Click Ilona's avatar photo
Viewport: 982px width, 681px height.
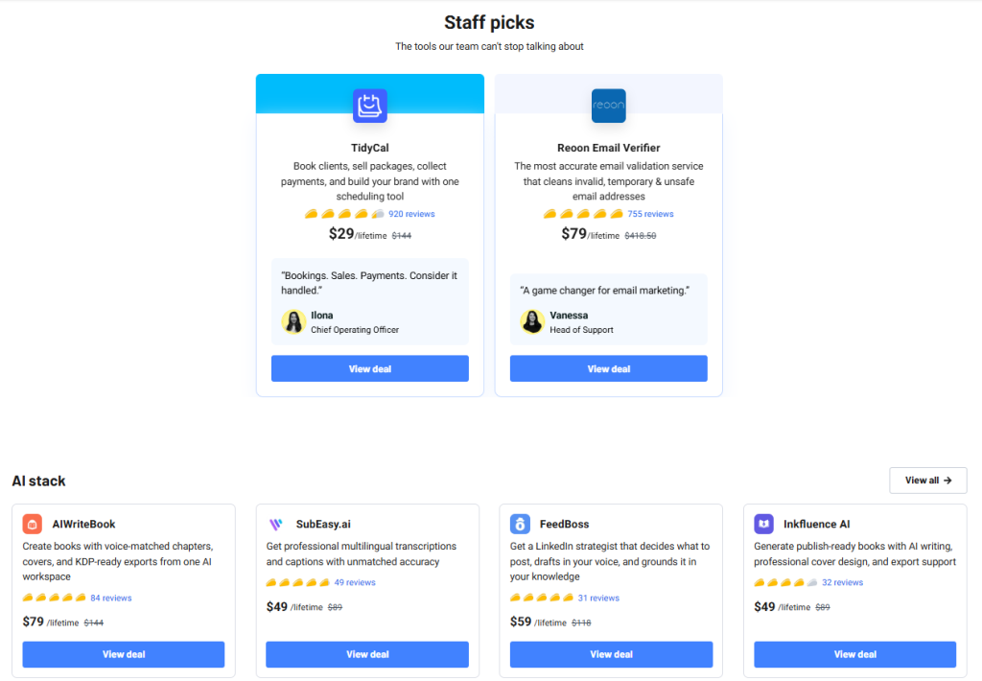(293, 321)
